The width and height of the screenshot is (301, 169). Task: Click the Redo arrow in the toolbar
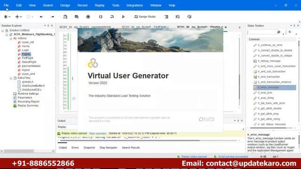coord(52,17)
